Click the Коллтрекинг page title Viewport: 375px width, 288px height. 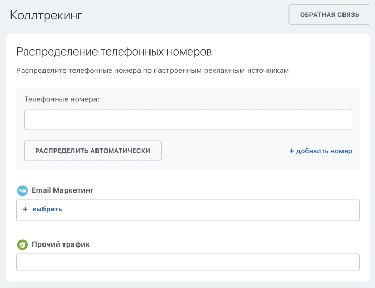point(46,15)
